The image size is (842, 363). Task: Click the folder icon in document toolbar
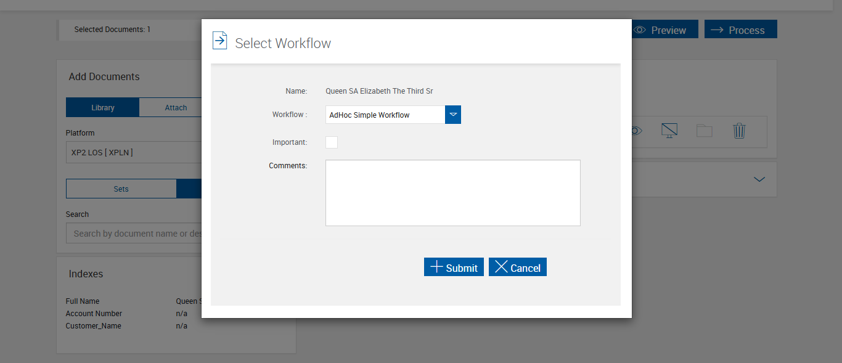point(704,131)
